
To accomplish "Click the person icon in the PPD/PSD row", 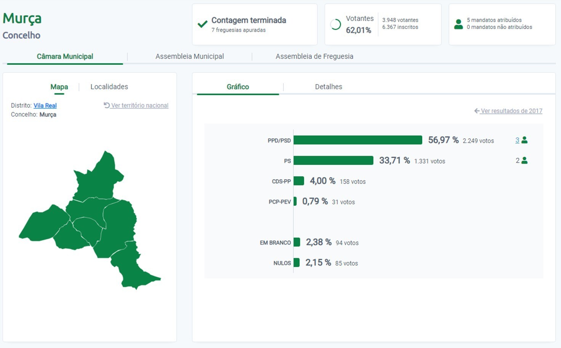I will [x=524, y=140].
